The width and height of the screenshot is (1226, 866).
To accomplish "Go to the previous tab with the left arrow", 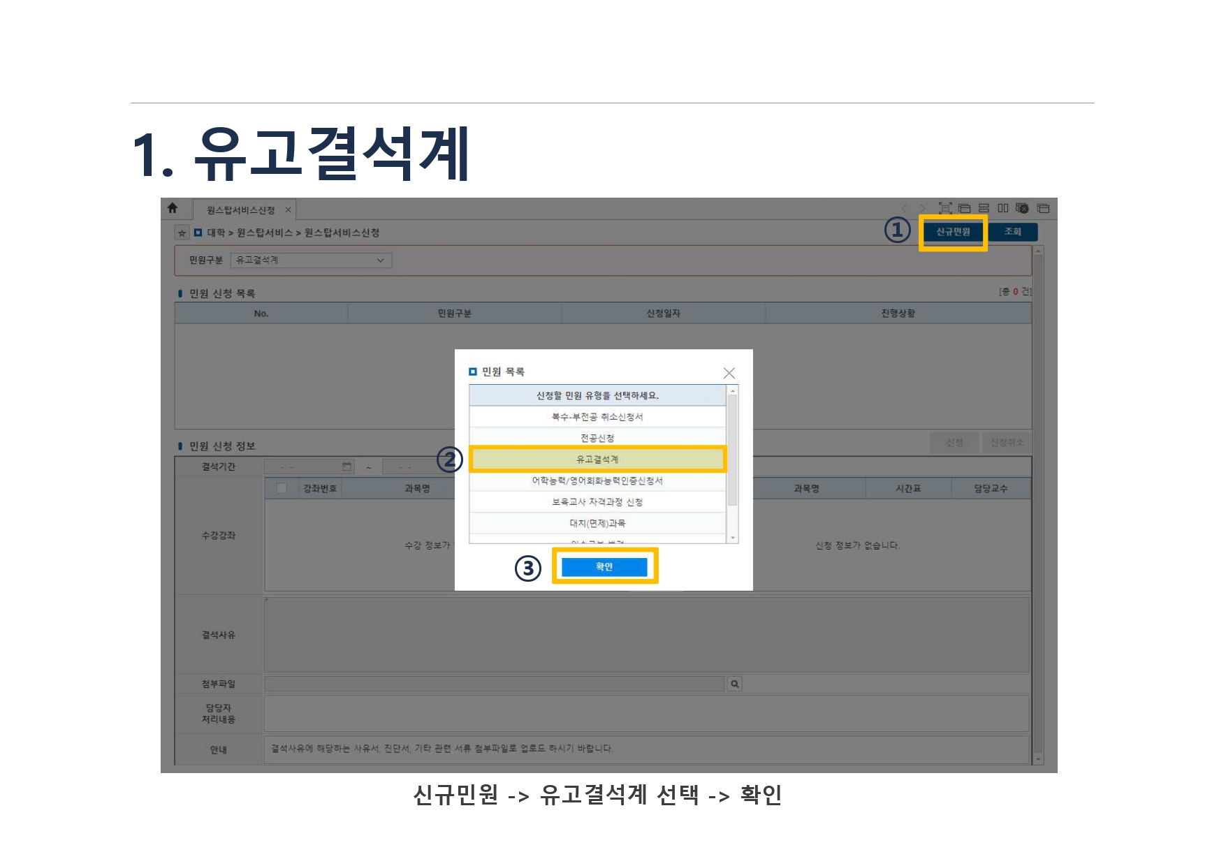I will (905, 208).
